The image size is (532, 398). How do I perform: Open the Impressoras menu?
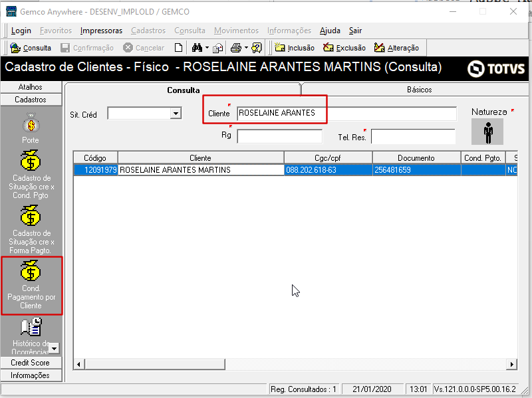pos(101,31)
